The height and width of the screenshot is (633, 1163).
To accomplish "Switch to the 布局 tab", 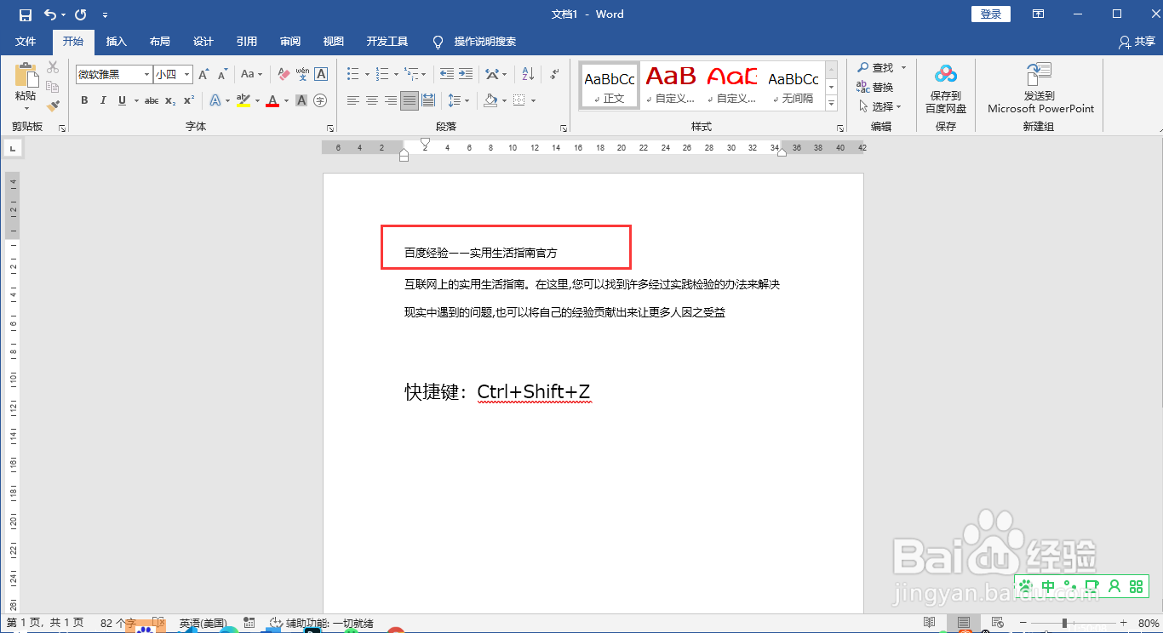I will 160,42.
